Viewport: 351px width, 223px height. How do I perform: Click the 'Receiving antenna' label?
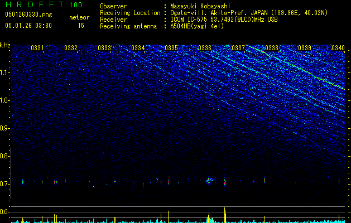(128, 26)
